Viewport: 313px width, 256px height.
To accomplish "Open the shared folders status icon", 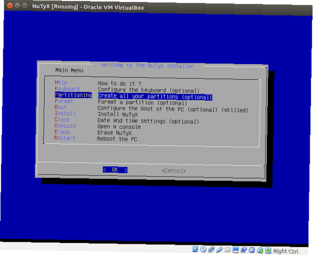I will 227,250.
